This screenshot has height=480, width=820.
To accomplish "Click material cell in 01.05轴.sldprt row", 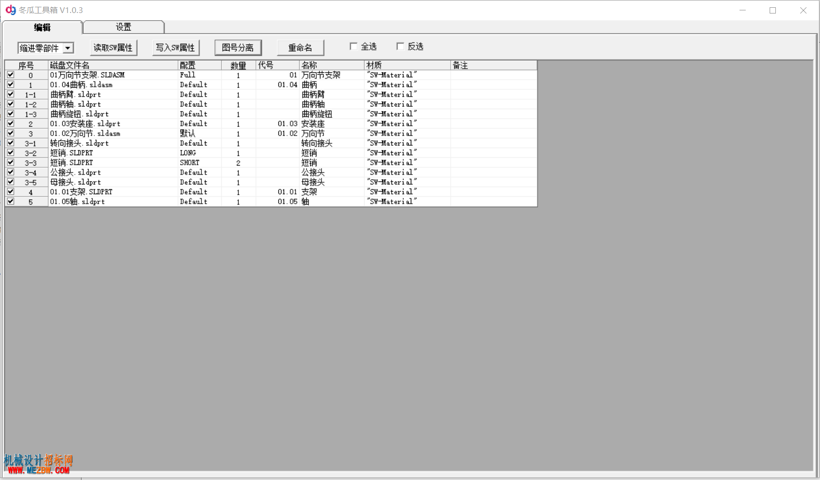I will pyautogui.click(x=408, y=202).
